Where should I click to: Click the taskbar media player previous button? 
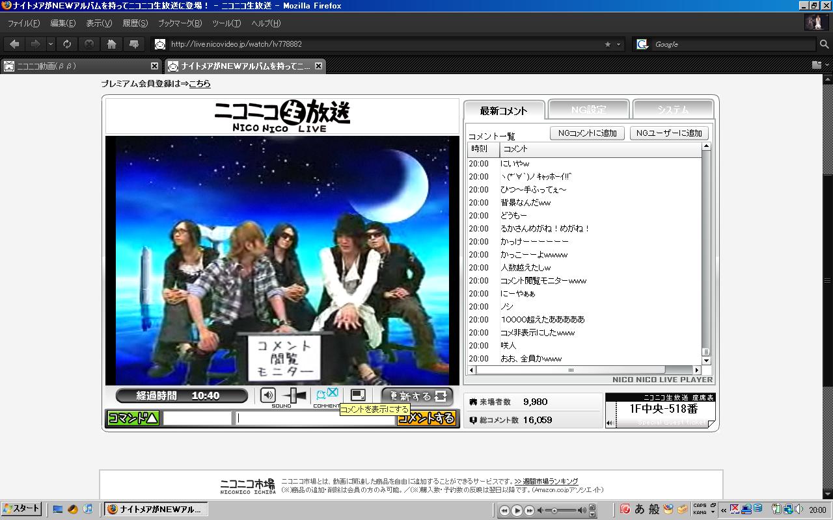(504, 511)
